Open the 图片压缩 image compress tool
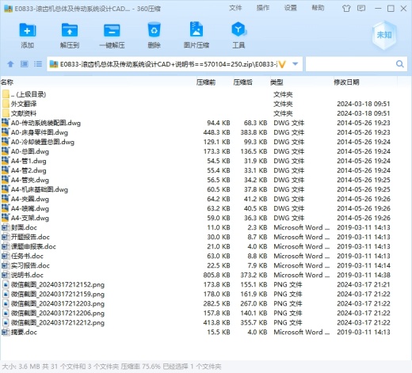Screen dimensions: 412x373 (x=196, y=29)
